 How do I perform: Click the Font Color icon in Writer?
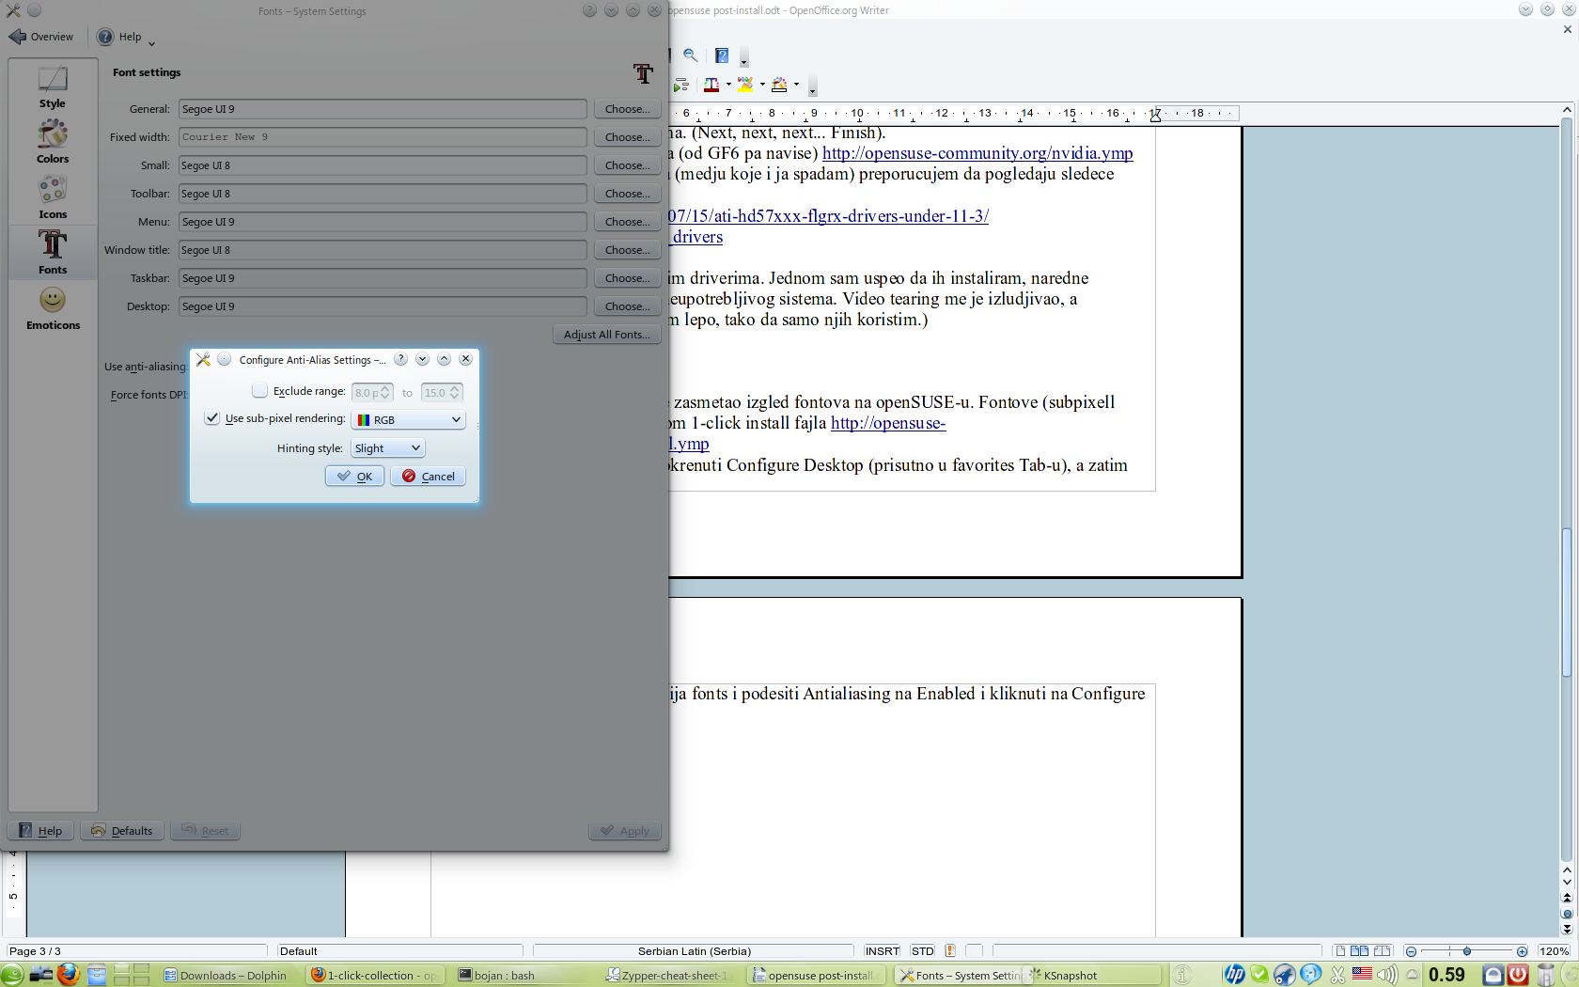point(711,85)
